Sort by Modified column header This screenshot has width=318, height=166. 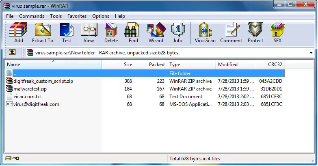click(x=236, y=64)
